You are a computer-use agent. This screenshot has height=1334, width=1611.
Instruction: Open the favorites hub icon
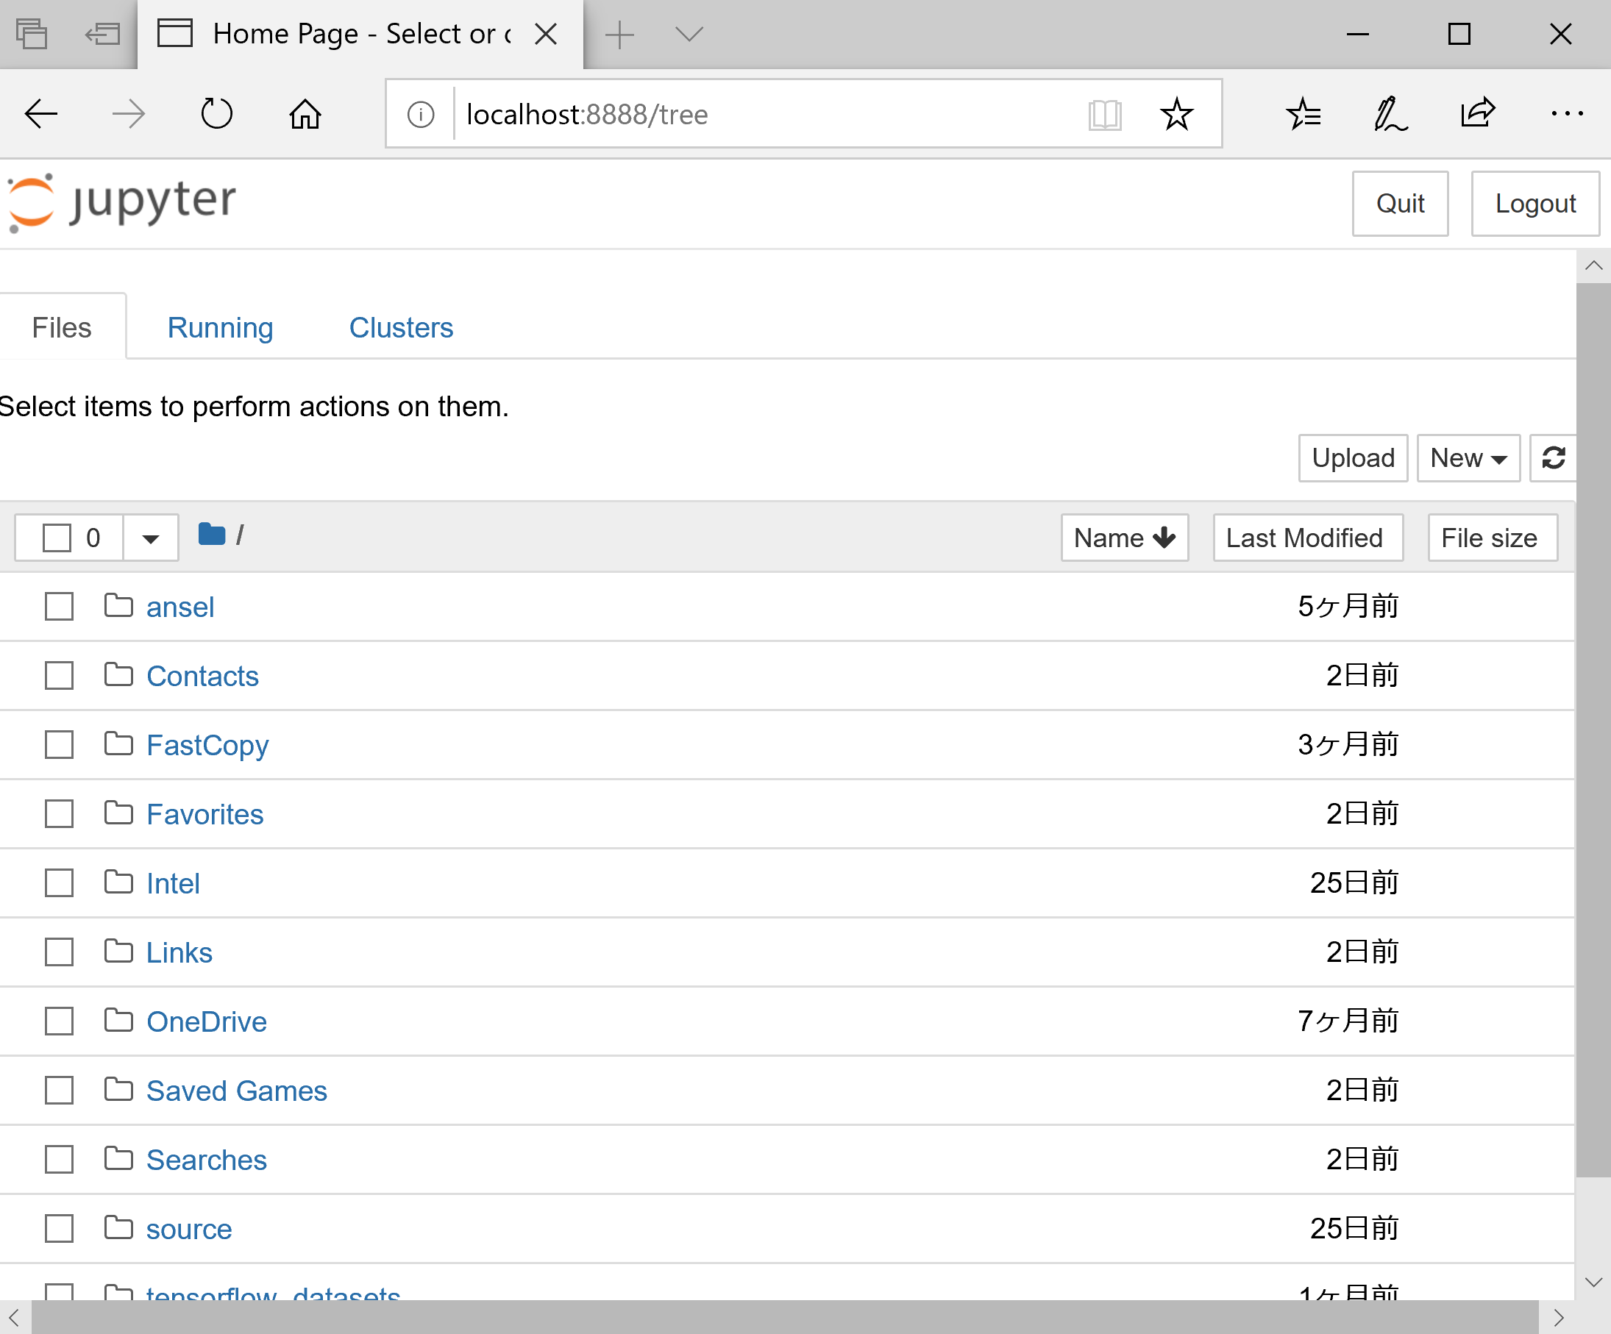(x=1303, y=114)
